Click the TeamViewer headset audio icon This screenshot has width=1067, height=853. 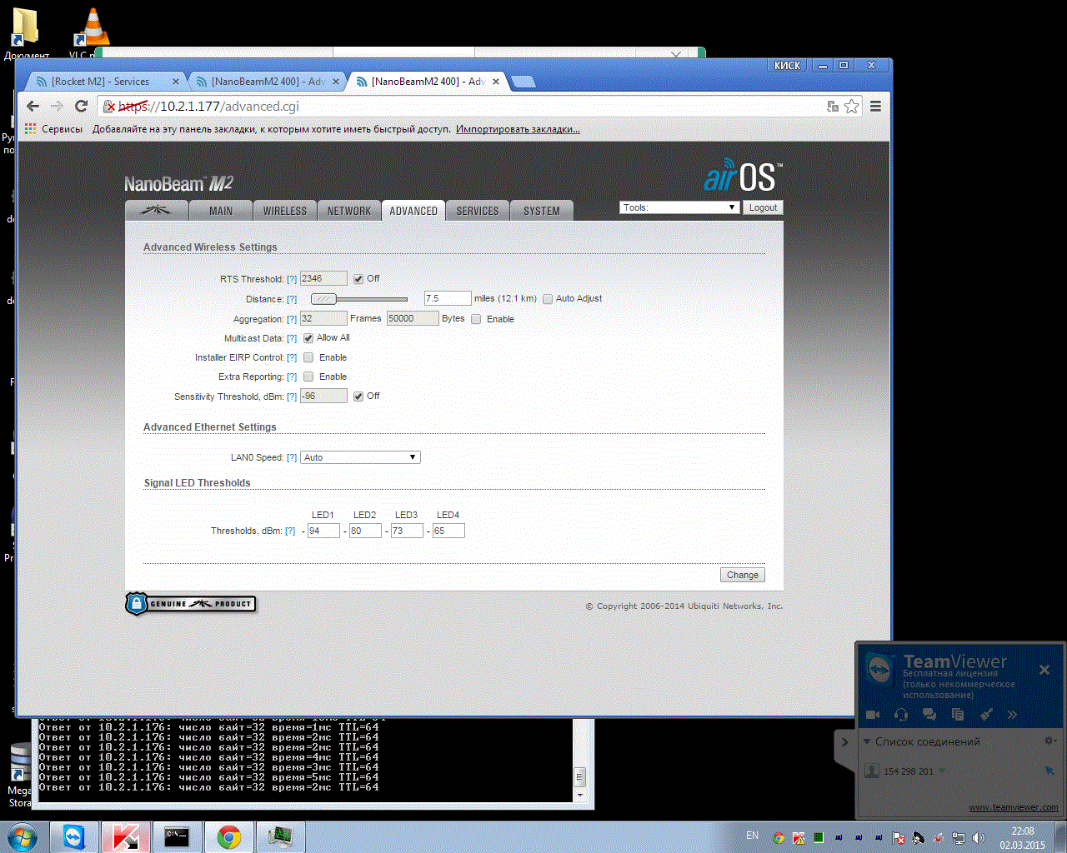[x=901, y=715]
